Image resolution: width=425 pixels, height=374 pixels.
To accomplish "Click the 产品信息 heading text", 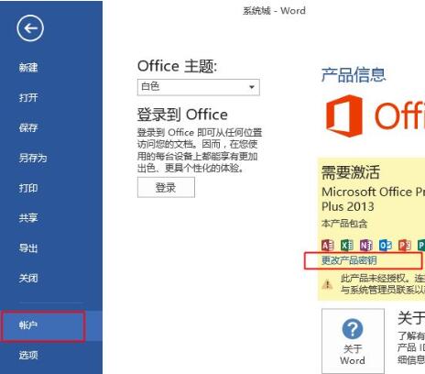I will tap(354, 75).
